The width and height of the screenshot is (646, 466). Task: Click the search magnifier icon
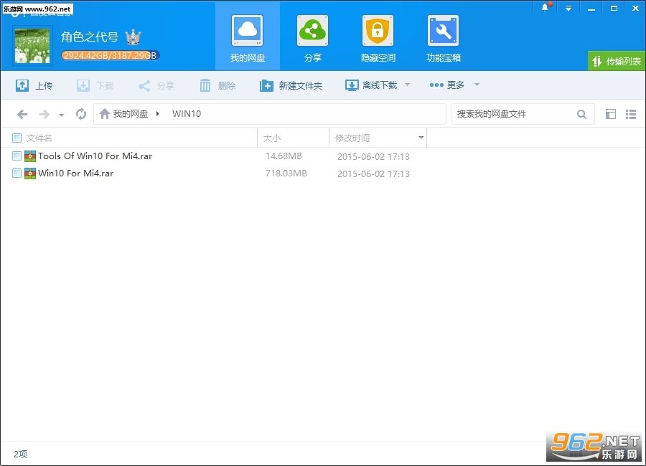[x=582, y=114]
